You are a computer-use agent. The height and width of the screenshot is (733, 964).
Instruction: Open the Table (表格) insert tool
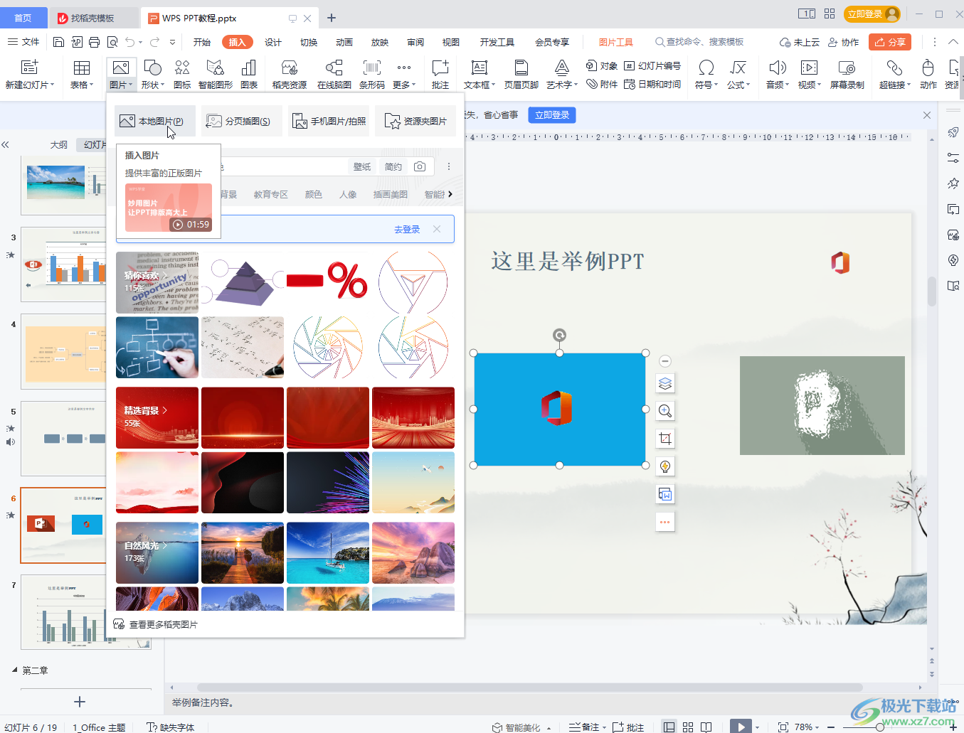(82, 75)
